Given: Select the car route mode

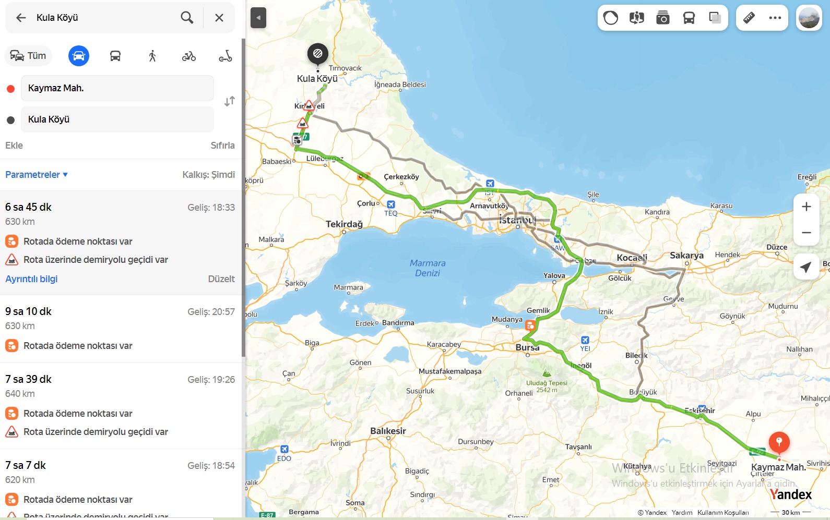Looking at the screenshot, I should (x=79, y=56).
